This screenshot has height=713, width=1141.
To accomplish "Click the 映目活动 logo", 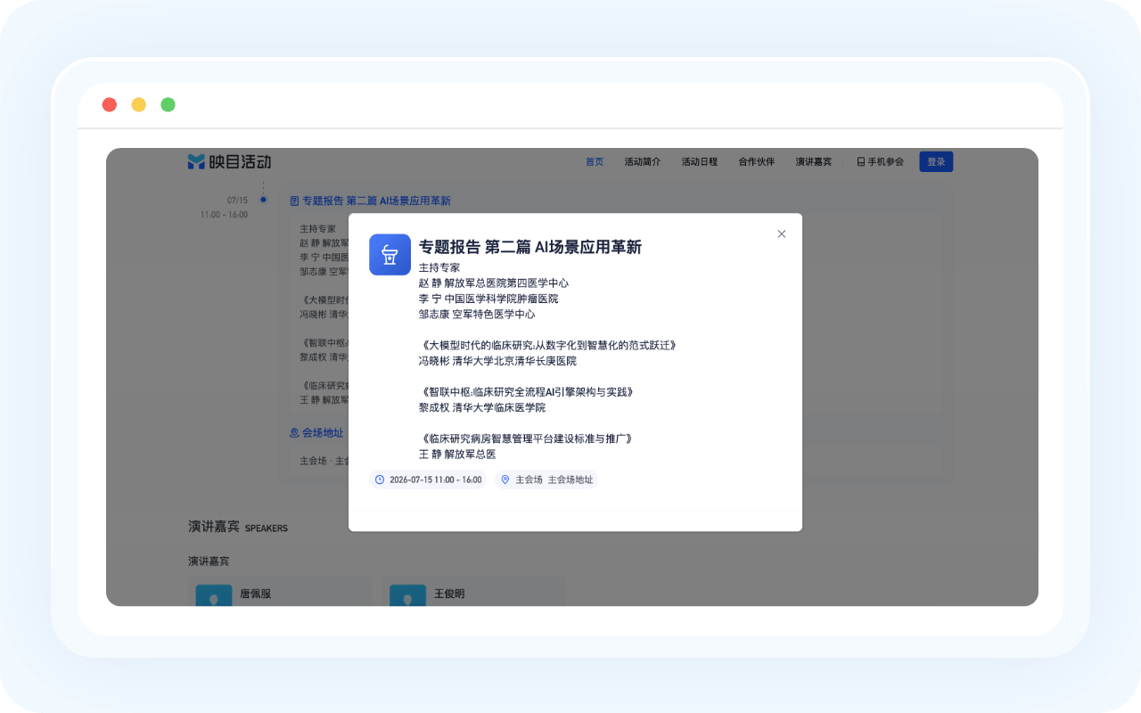I will 229,161.
